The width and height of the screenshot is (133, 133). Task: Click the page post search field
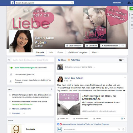click(x=30, y=60)
